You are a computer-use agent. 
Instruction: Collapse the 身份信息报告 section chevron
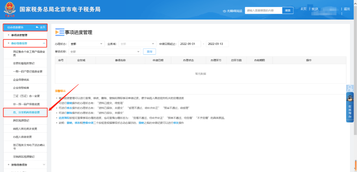point(44,43)
